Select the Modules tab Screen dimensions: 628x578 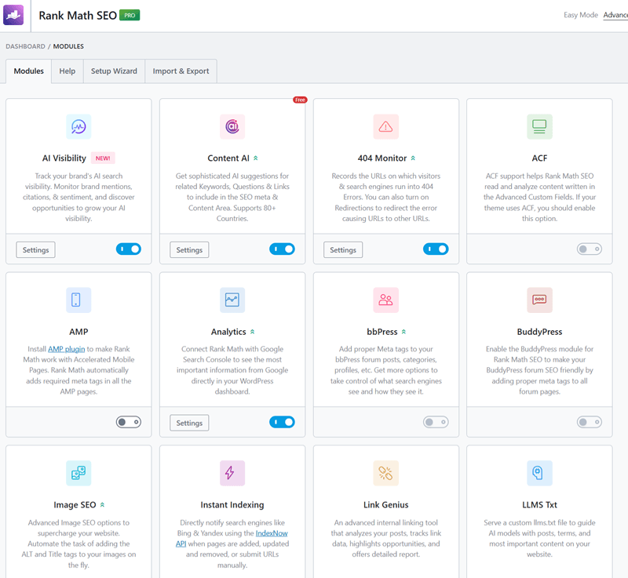pos(28,71)
